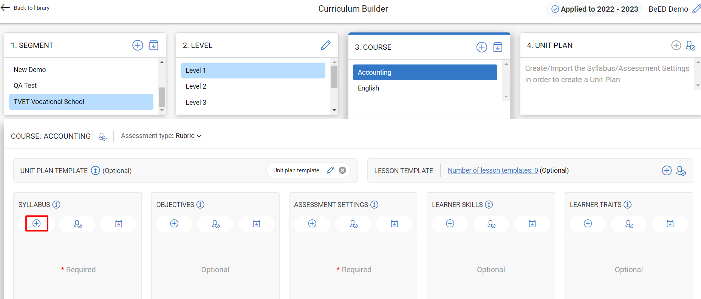Click user icon beside COURSE: ACCOUNTING
The image size is (701, 299).
point(102,136)
